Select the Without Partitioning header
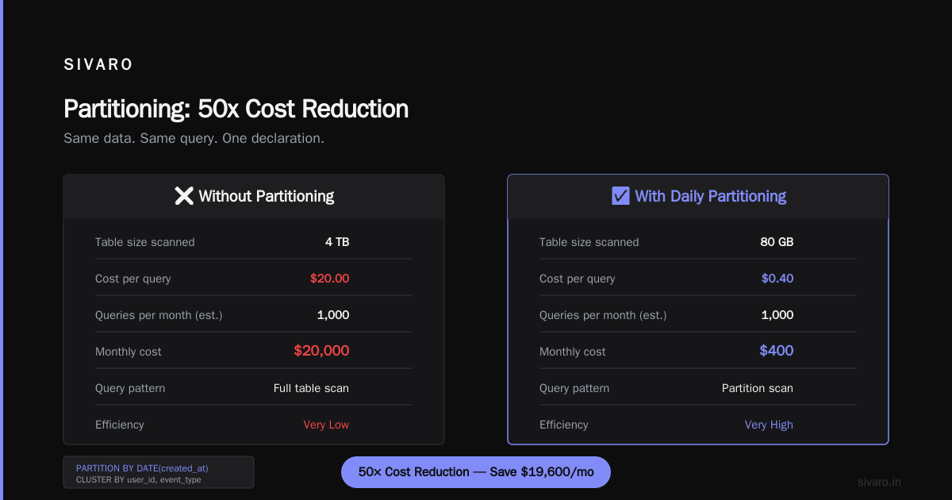 tap(254, 197)
